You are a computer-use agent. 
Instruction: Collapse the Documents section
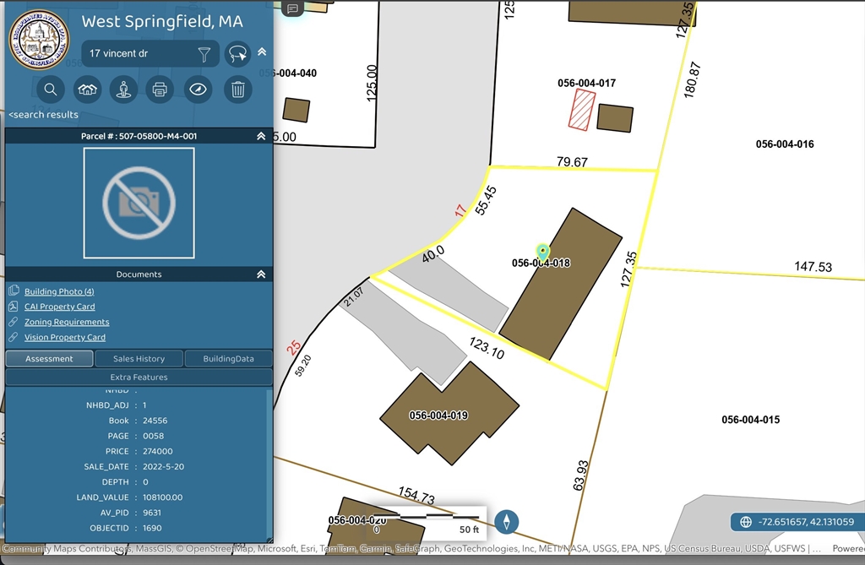click(x=261, y=274)
